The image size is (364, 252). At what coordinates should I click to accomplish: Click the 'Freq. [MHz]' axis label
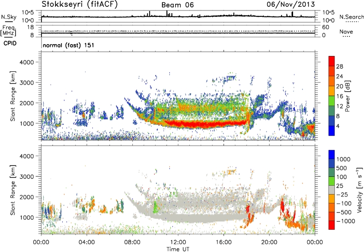(x=8, y=30)
